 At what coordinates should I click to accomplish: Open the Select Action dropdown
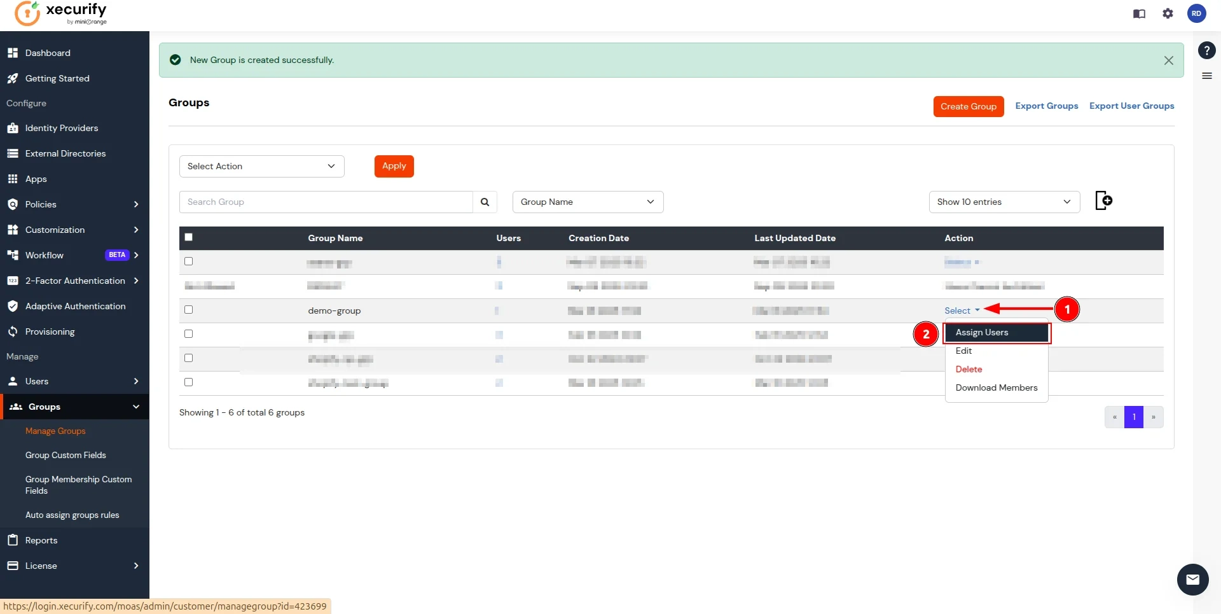(261, 166)
